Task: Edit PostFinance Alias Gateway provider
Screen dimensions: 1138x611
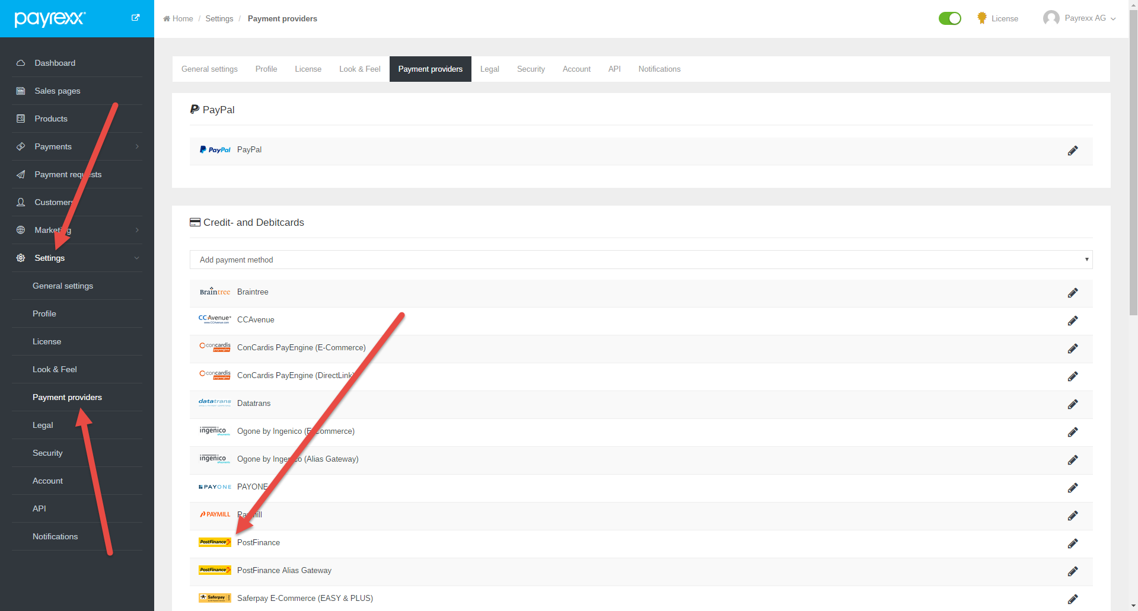Action: [1073, 571]
